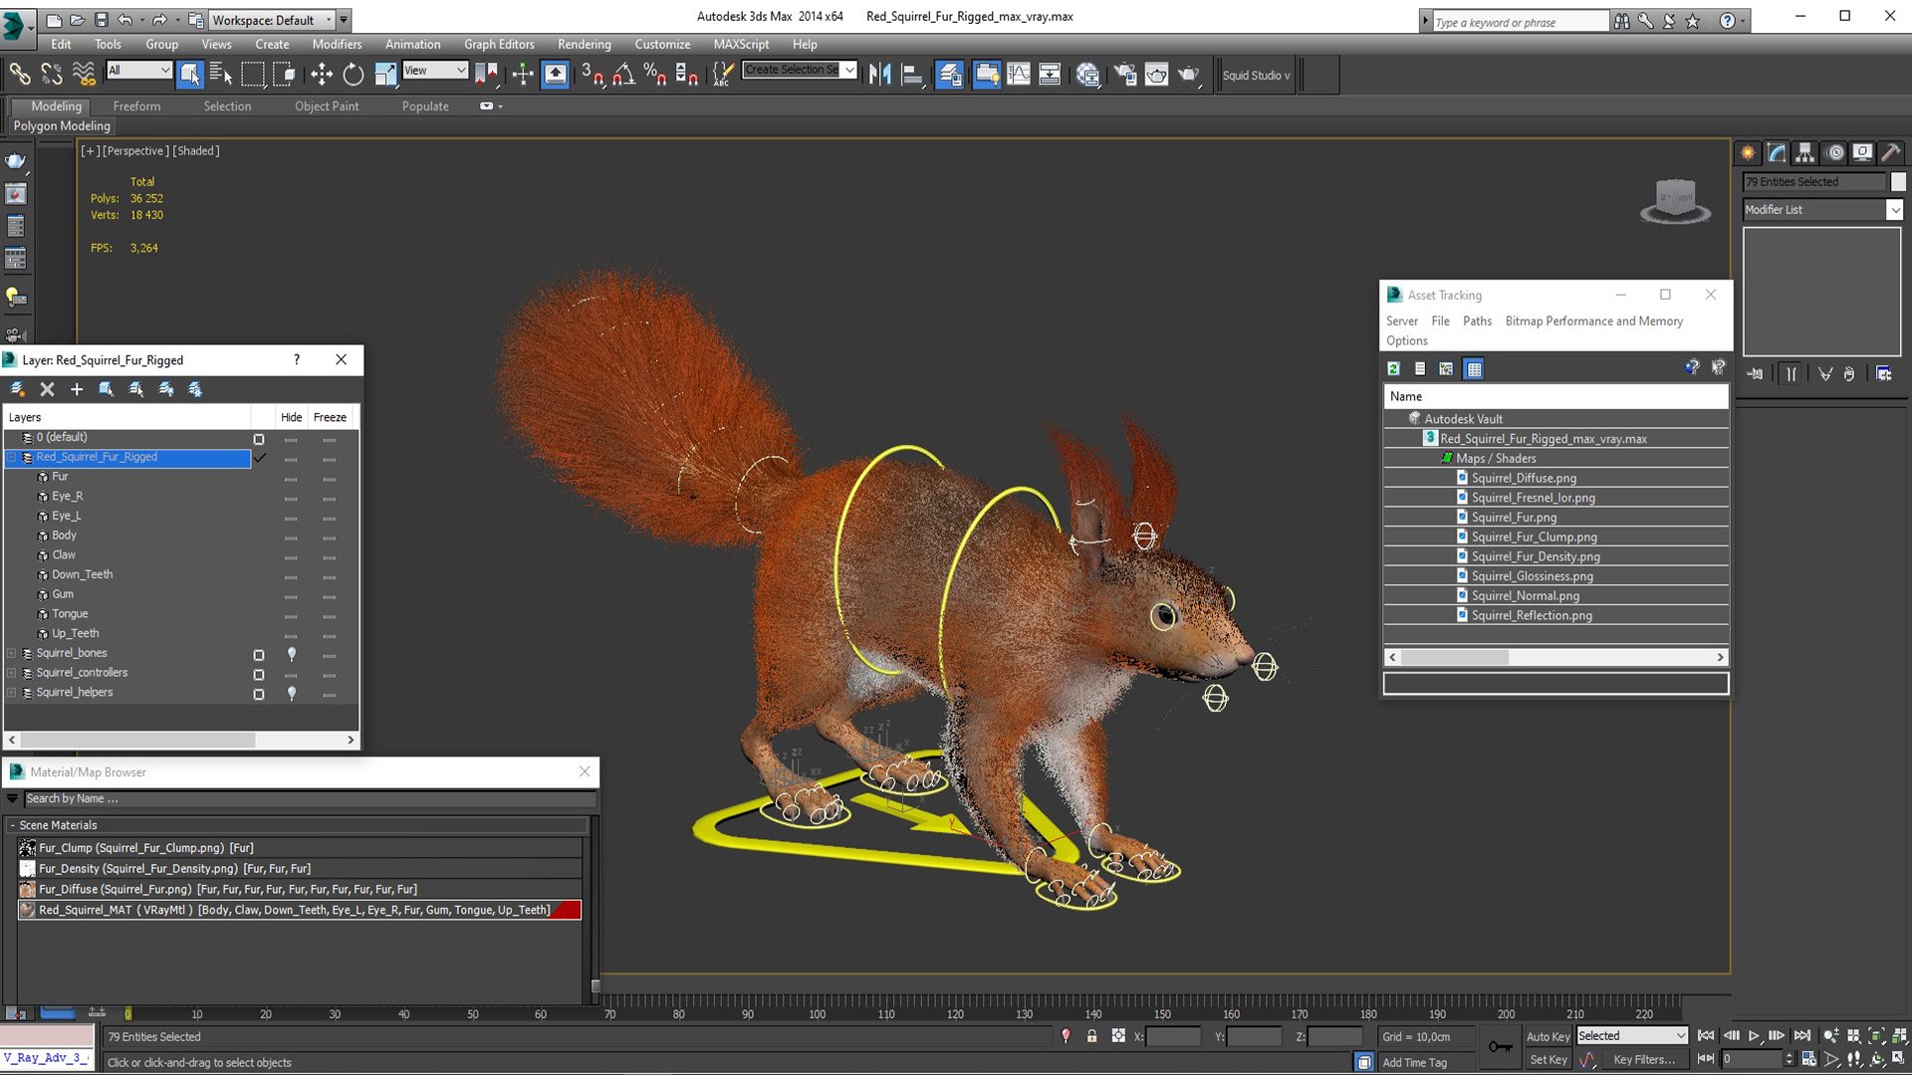The width and height of the screenshot is (1912, 1075).
Task: Open the Modifier List dropdown
Action: tap(1822, 209)
